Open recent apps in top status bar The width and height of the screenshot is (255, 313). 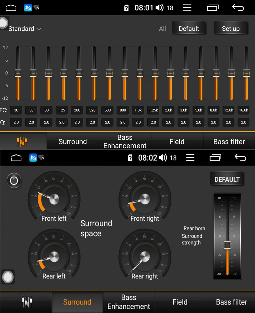(x=213, y=8)
